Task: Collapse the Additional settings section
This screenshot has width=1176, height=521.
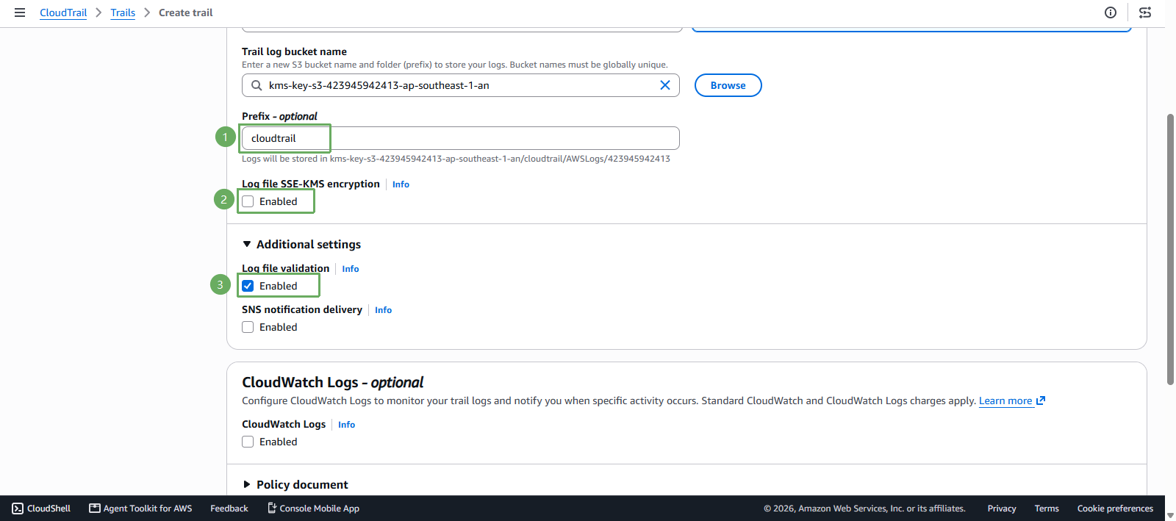Action: click(x=301, y=244)
